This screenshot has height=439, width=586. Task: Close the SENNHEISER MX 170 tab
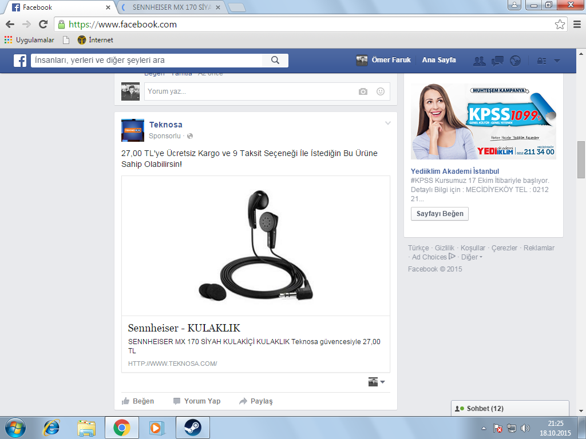pyautogui.click(x=218, y=7)
